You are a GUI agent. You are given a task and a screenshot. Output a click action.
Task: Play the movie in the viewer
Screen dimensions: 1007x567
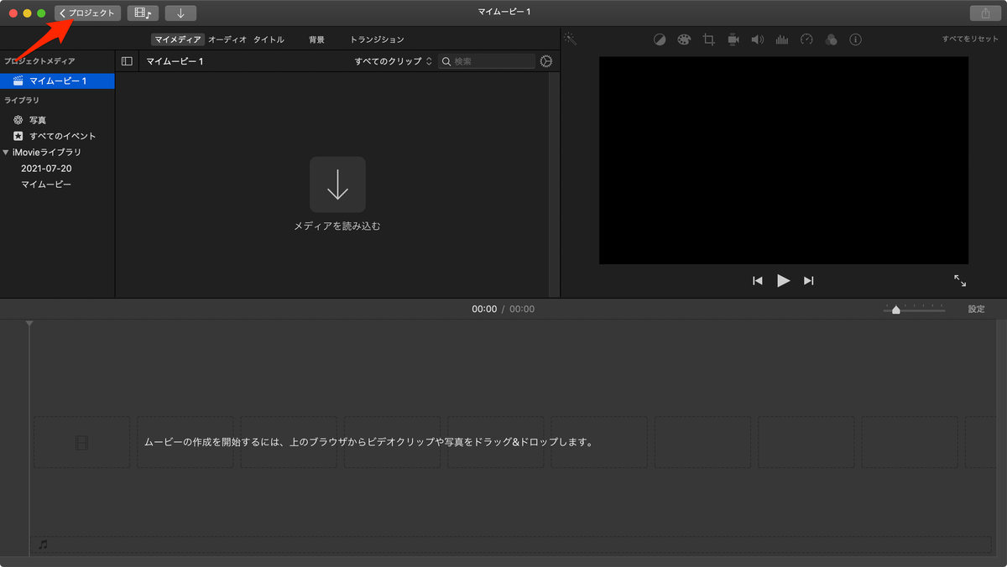point(783,281)
